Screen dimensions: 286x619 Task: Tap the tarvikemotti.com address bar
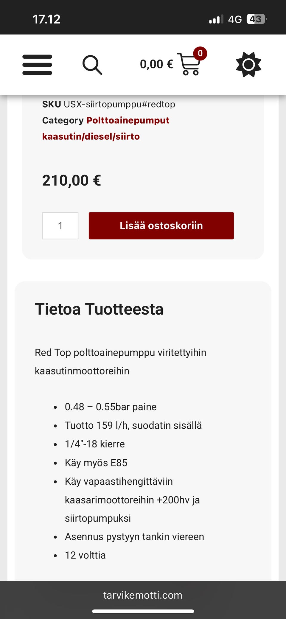click(143, 595)
